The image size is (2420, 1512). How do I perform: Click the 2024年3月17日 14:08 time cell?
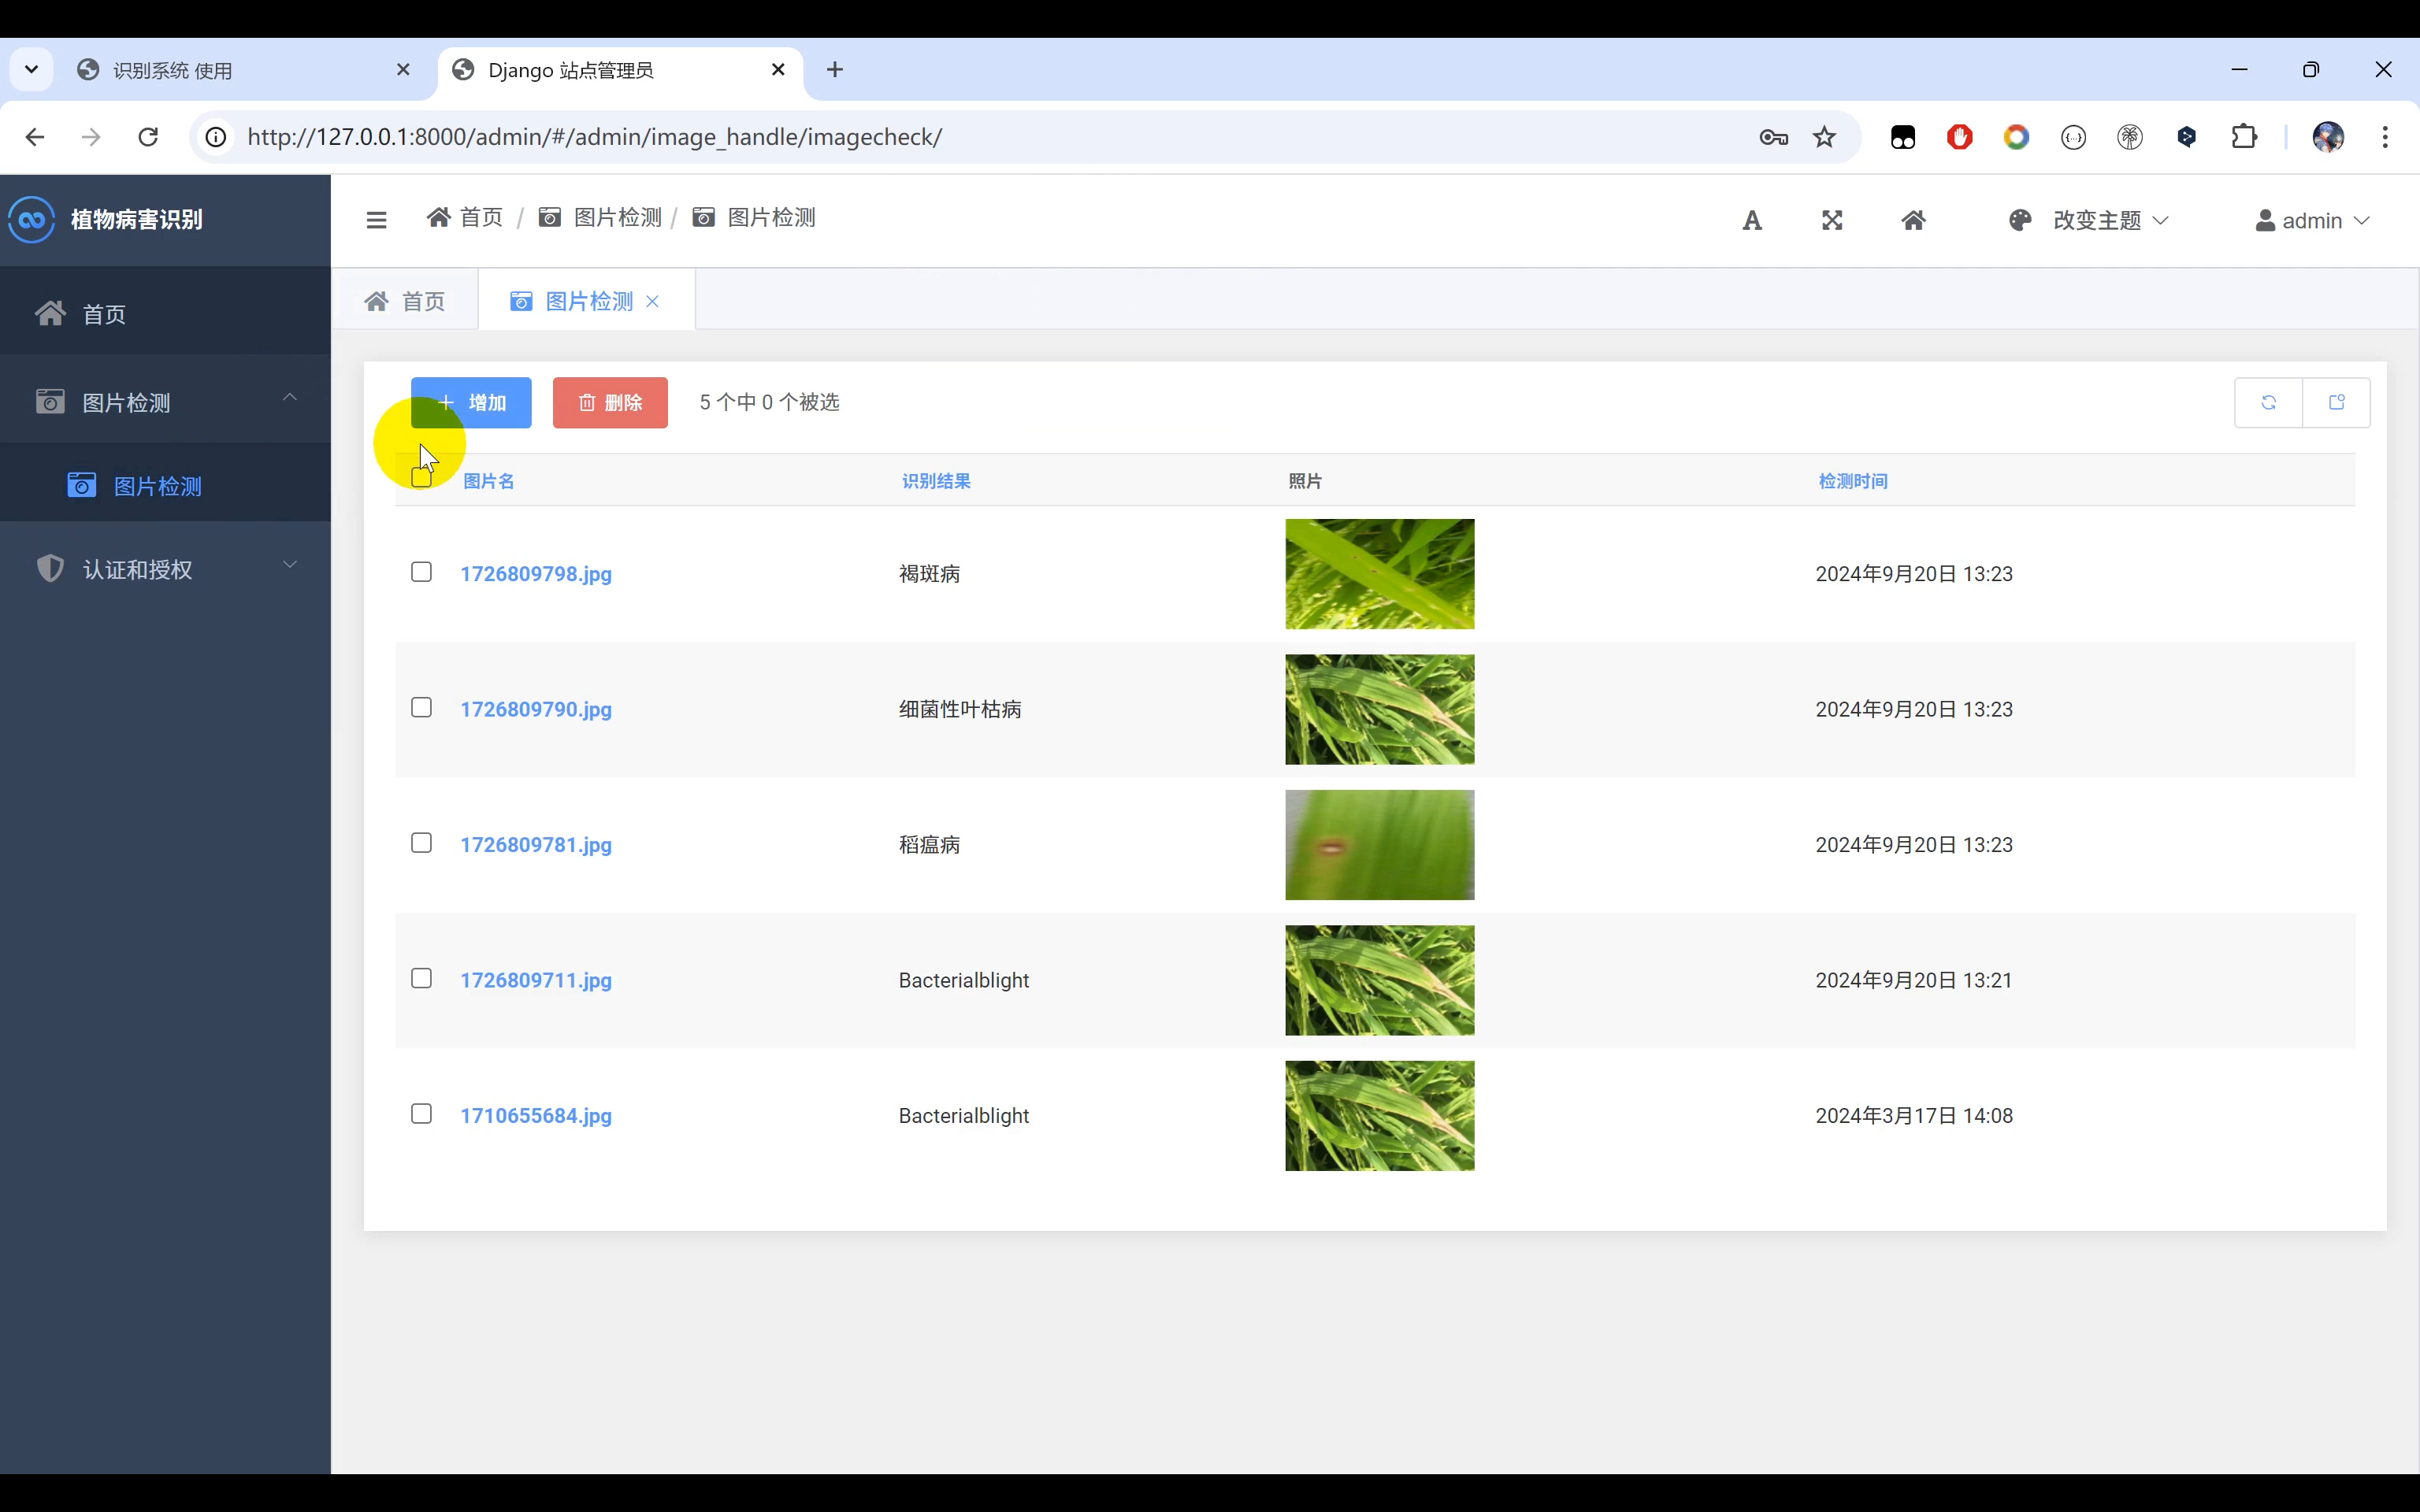point(1914,1116)
